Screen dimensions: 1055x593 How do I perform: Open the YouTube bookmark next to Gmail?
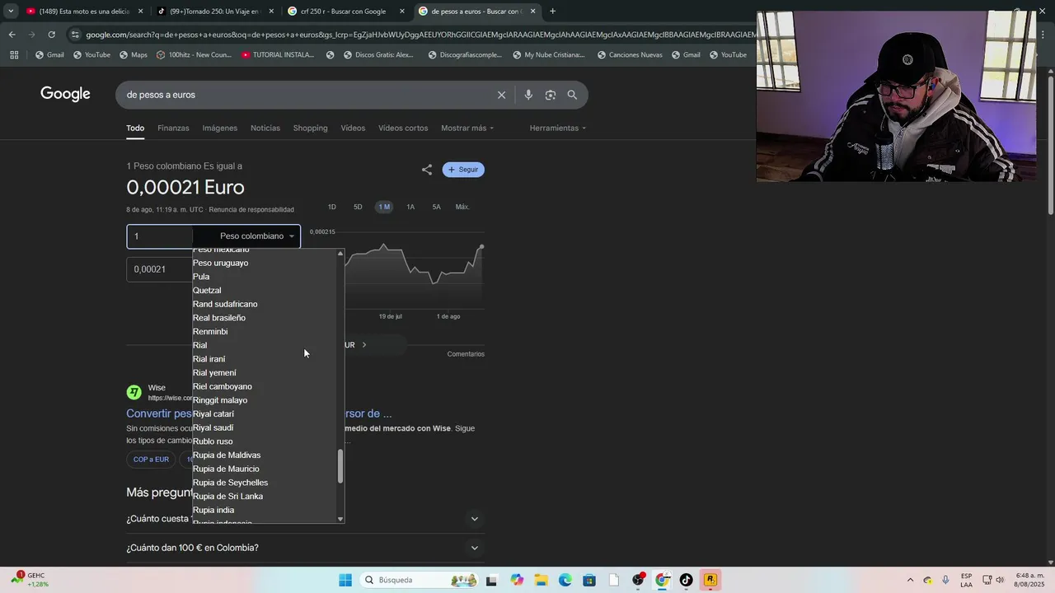(x=91, y=55)
